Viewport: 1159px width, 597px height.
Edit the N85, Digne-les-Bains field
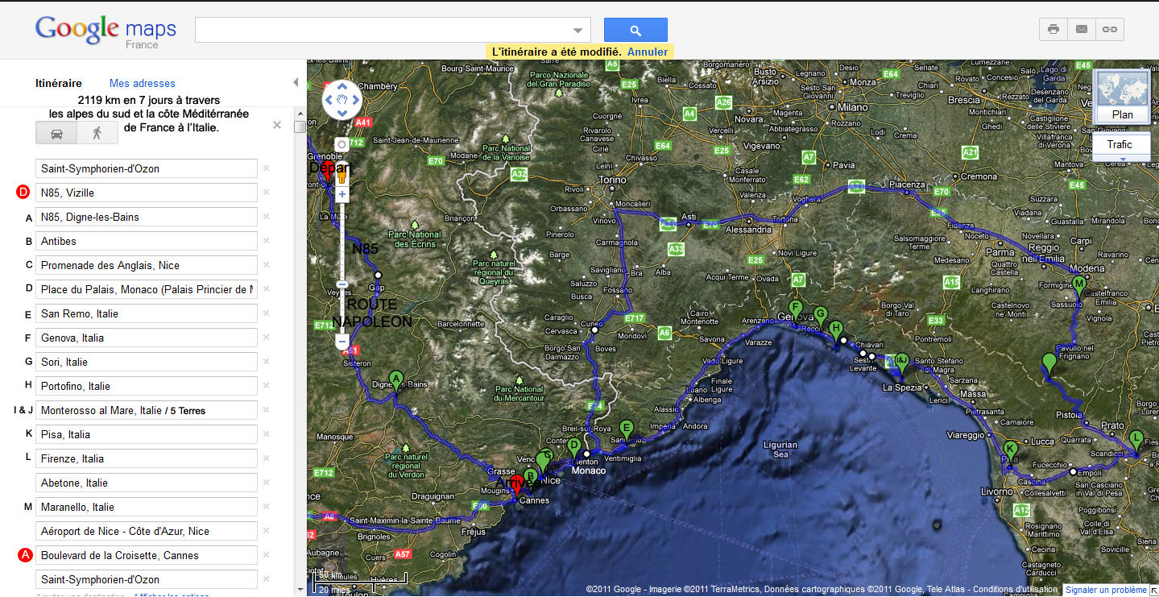147,217
